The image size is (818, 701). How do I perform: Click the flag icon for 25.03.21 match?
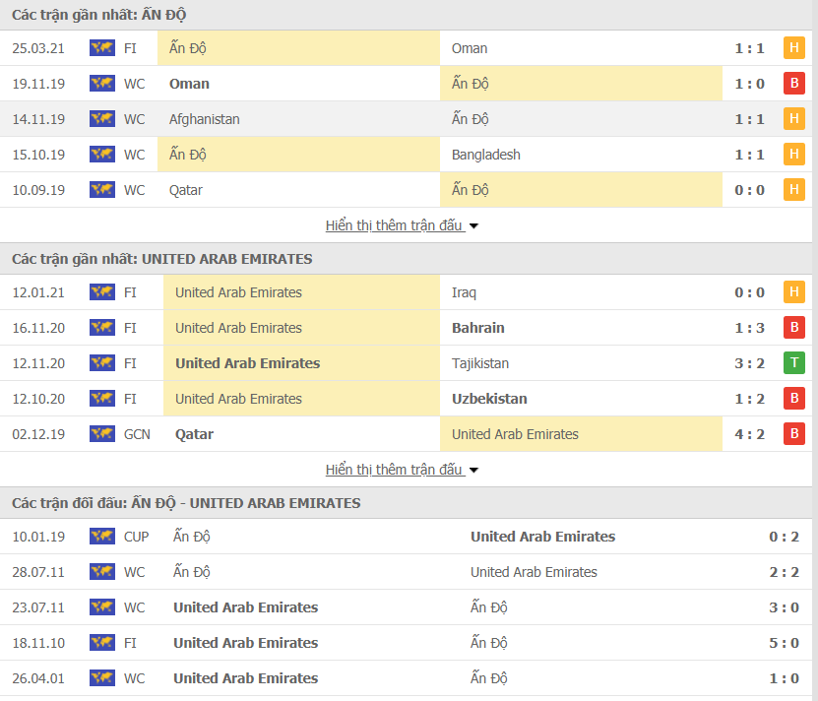(x=101, y=48)
